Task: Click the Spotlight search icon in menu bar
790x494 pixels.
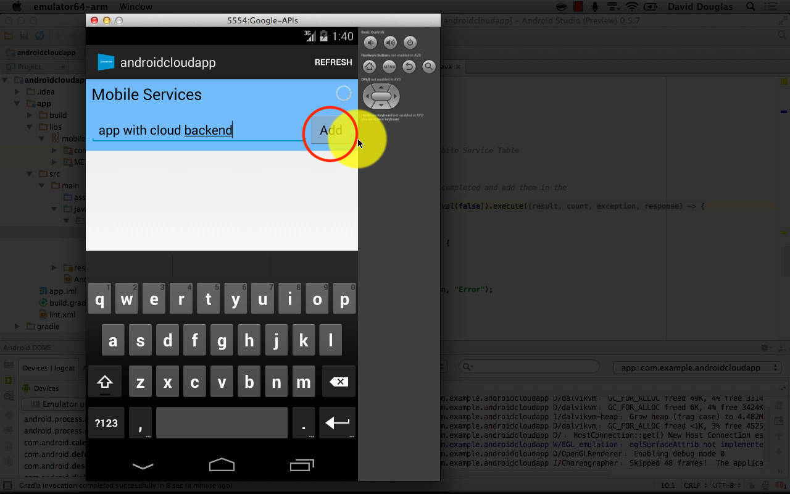Action: [x=751, y=7]
